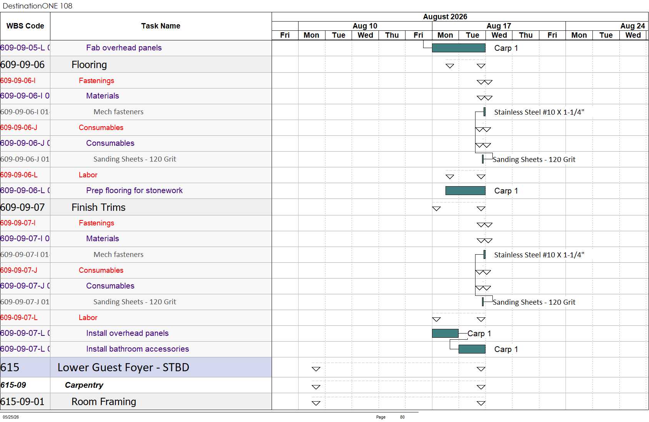This screenshot has width=649, height=422.
Task: Click Mech fasteners milestone bar in Flooring
Action: pyautogui.click(x=484, y=112)
